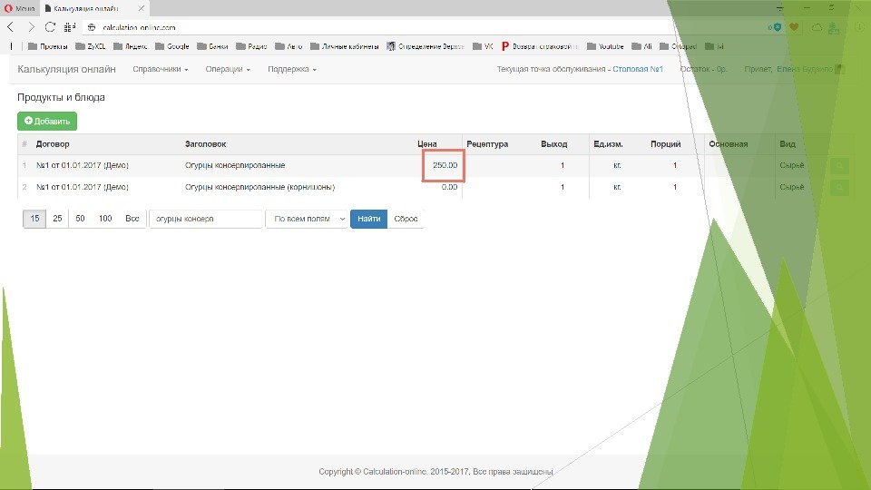
Task: Open the ZyXEL bookmarks folder
Action: pyautogui.click(x=91, y=46)
